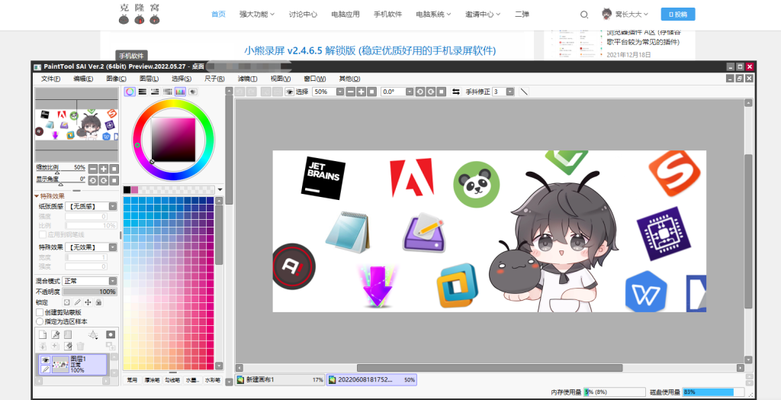Open the 编辑(E) menu
Screen dimensions: 781x400
tap(83, 79)
